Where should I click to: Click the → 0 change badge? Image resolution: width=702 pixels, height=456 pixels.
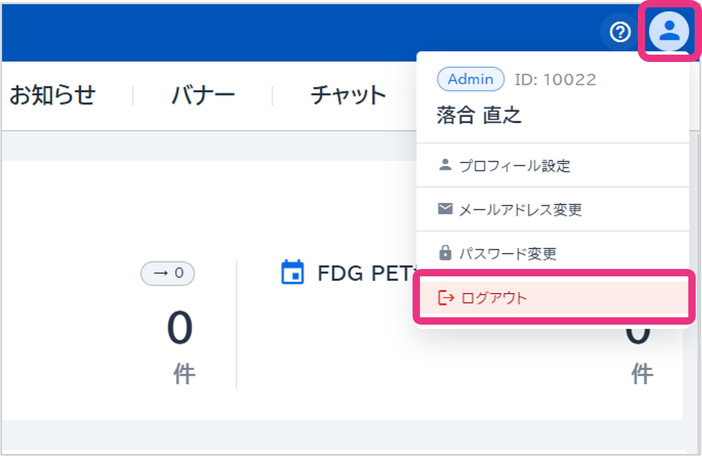(167, 273)
